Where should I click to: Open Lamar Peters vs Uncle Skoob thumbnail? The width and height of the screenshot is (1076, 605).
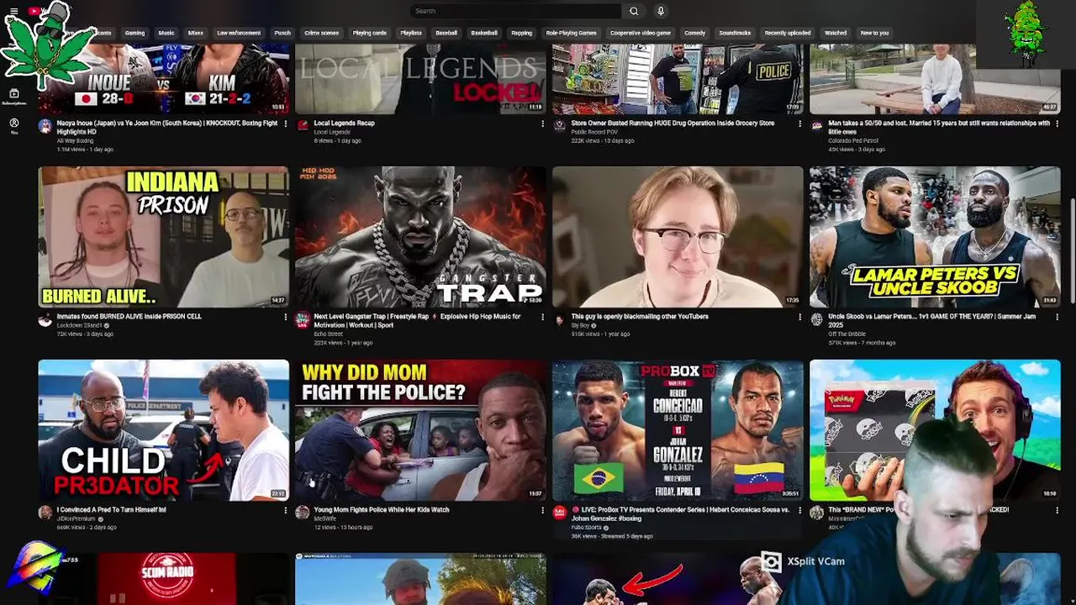click(935, 237)
